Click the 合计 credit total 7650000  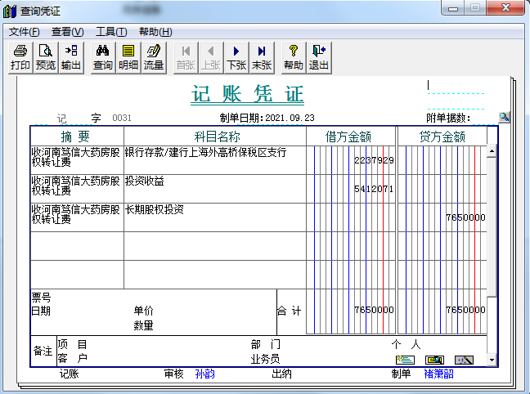pyautogui.click(x=465, y=310)
